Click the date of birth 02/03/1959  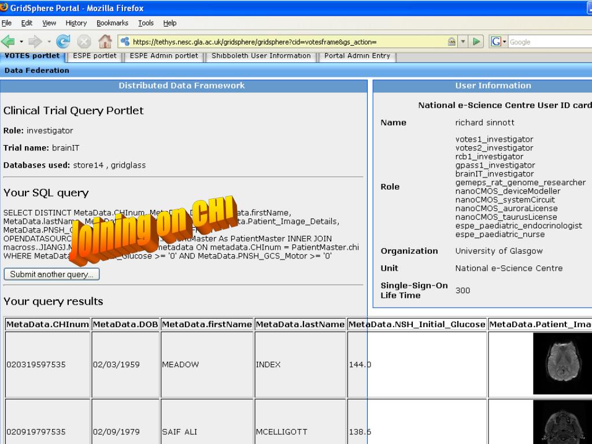click(x=116, y=365)
